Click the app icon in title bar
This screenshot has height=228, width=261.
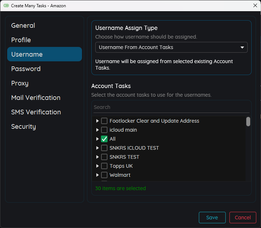[6, 6]
